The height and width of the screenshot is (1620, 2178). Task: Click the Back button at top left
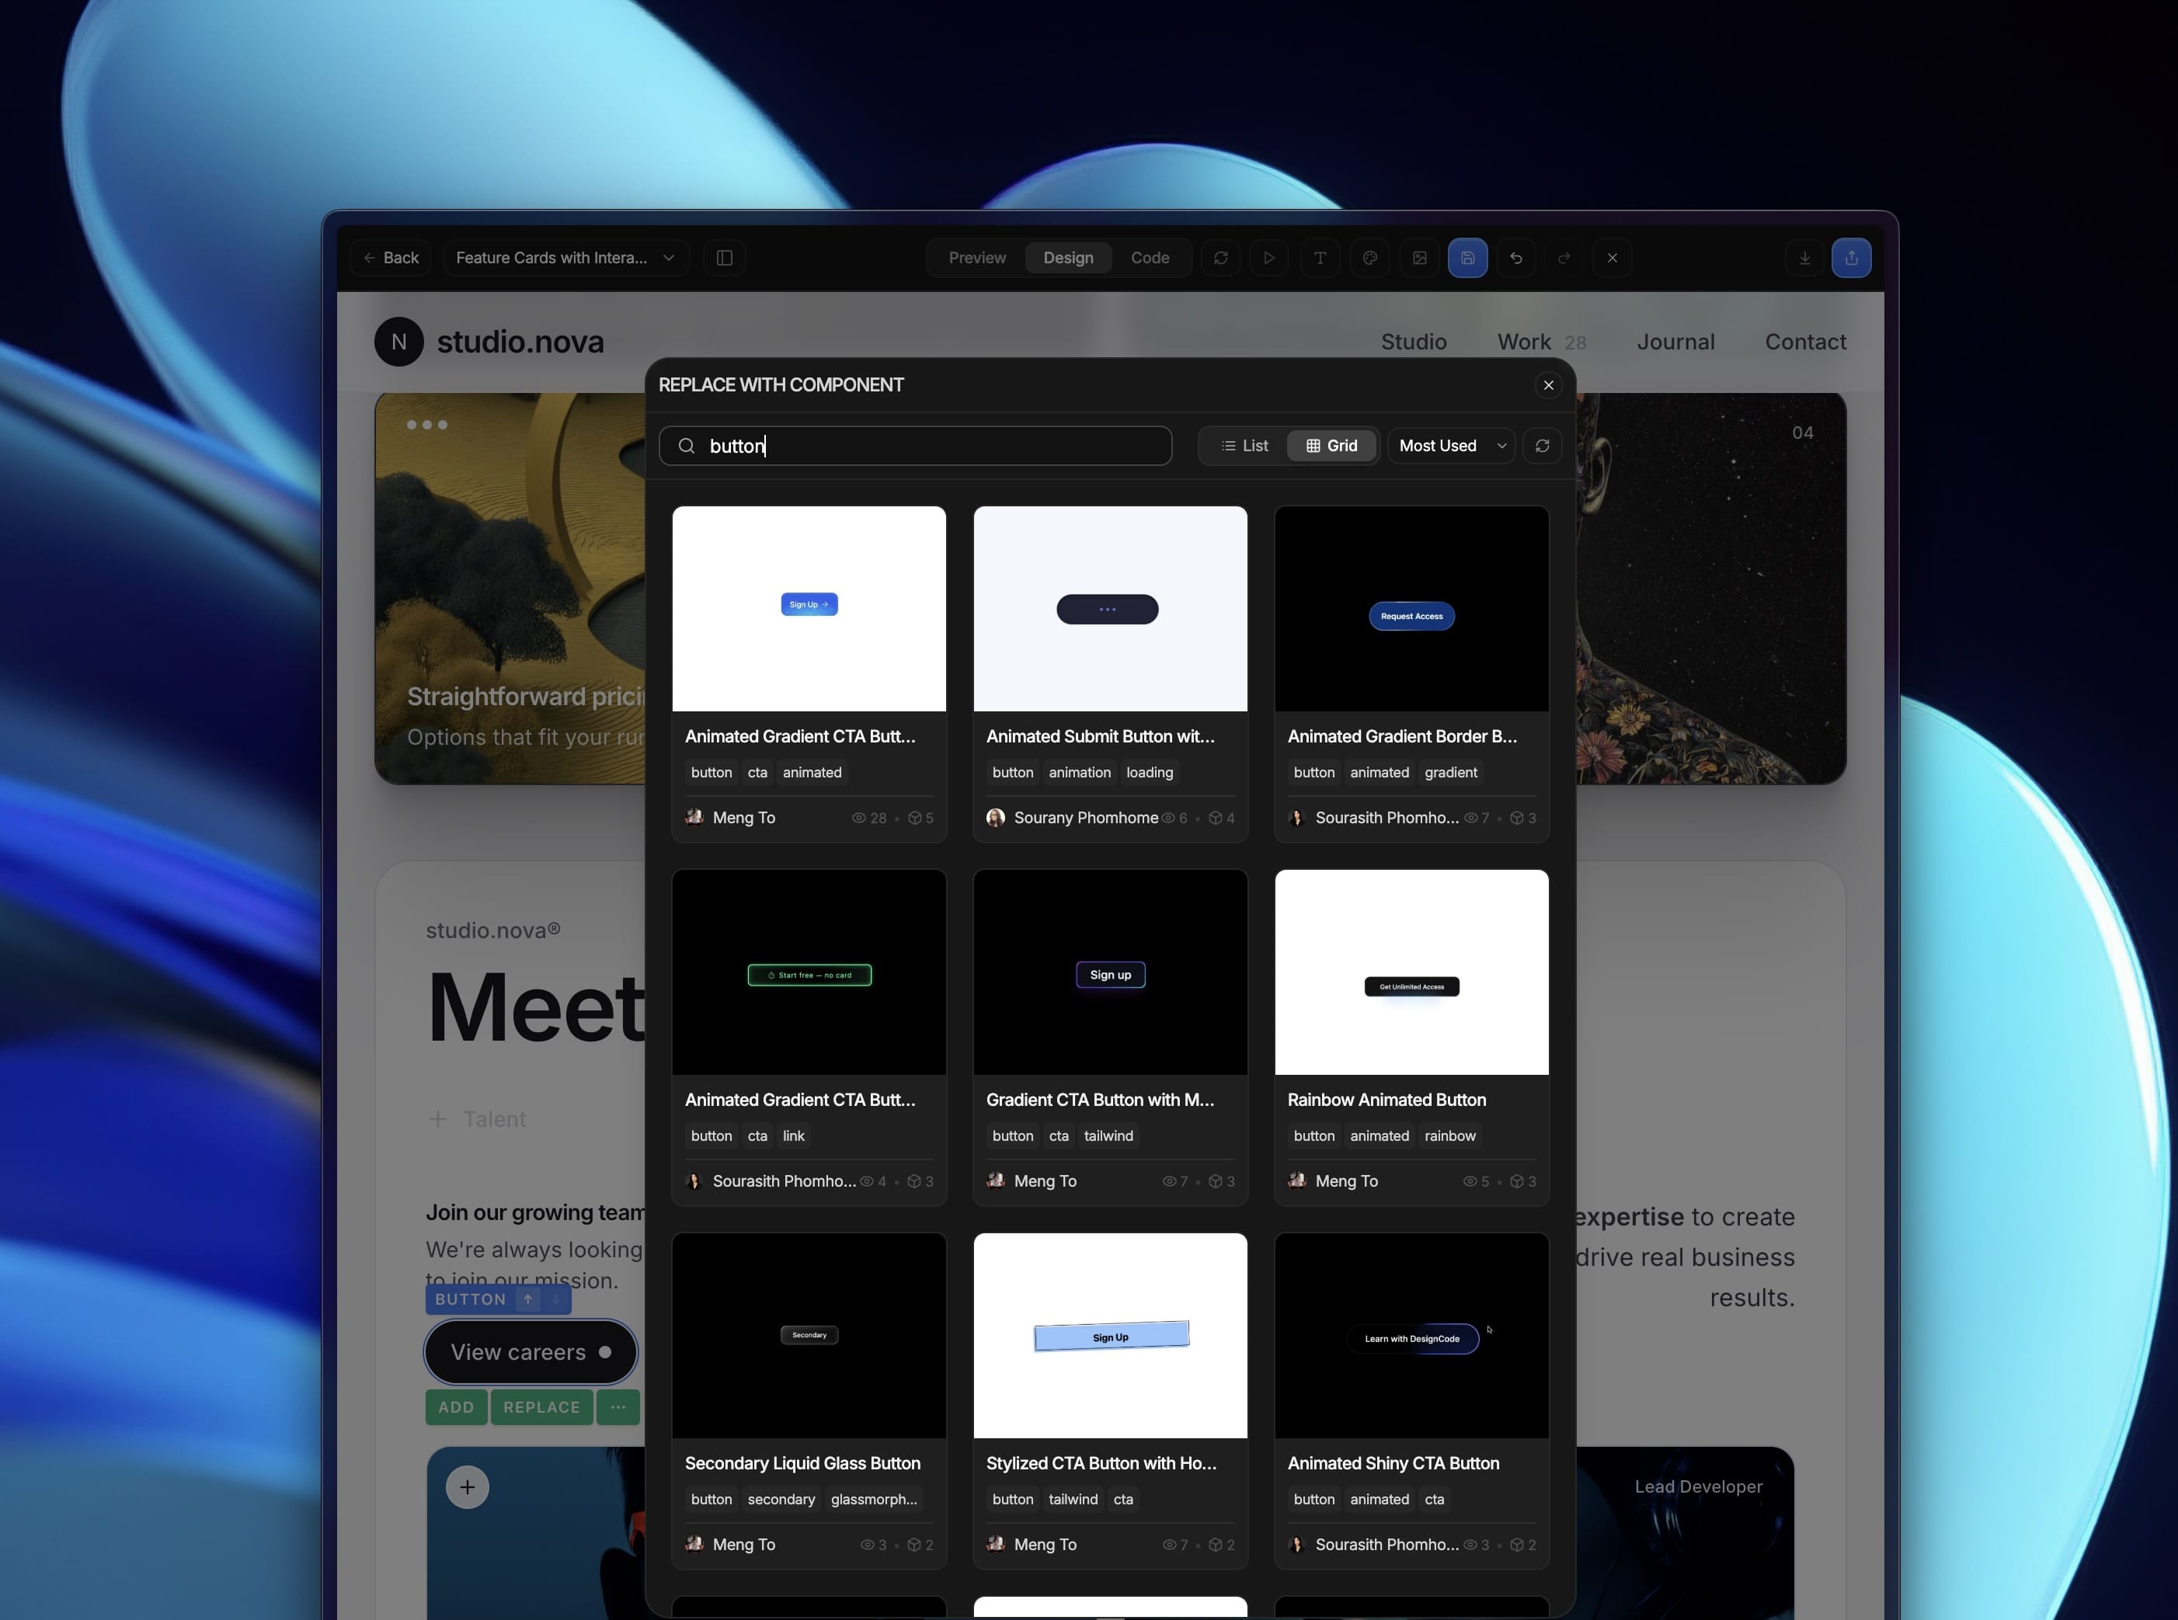pyautogui.click(x=389, y=257)
